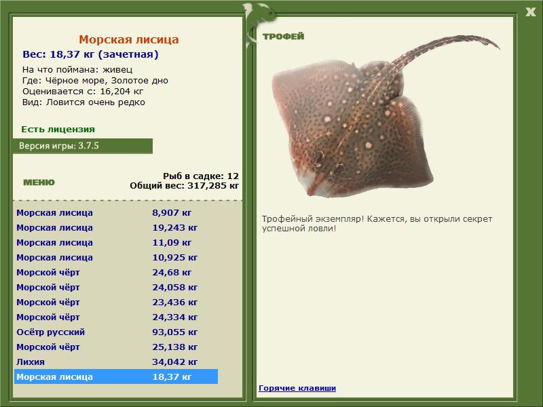Select Лихия 34,042 кг entry
Screen dimensions: 543x407
coord(115,362)
